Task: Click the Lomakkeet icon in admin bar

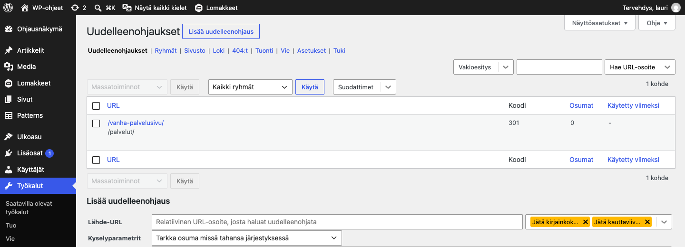Action: (x=198, y=8)
